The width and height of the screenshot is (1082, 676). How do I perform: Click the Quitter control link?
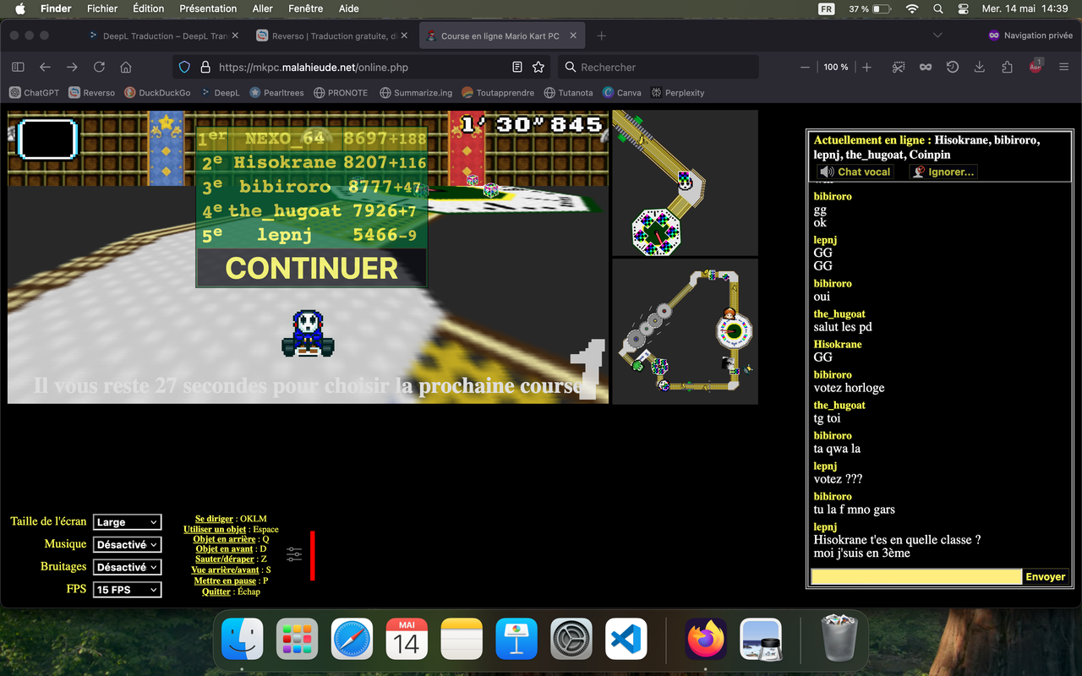click(x=216, y=591)
